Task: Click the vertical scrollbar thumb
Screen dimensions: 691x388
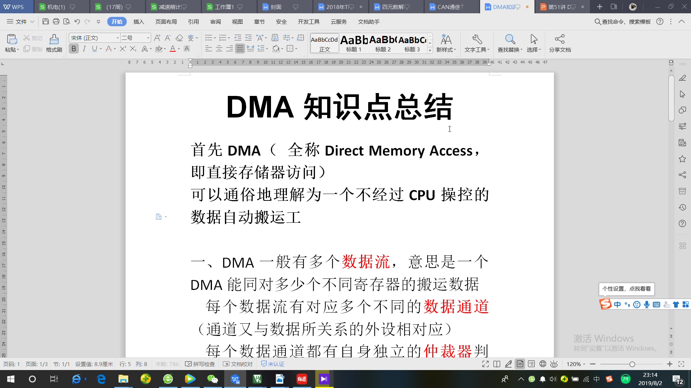Action: tap(671, 98)
